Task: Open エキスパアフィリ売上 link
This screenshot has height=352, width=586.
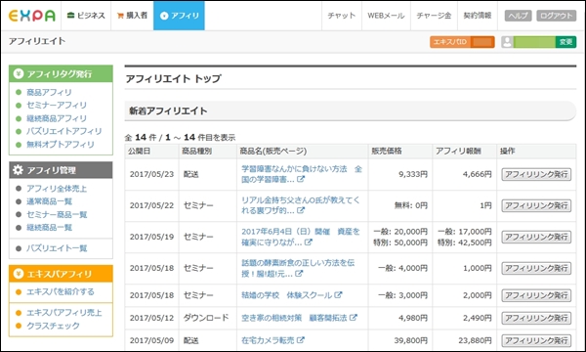Action: 63,312
